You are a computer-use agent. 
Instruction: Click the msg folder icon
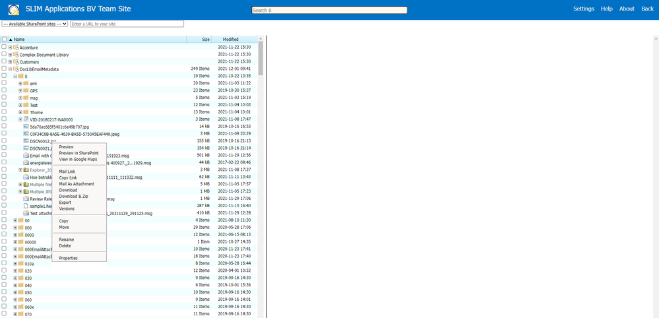click(26, 98)
